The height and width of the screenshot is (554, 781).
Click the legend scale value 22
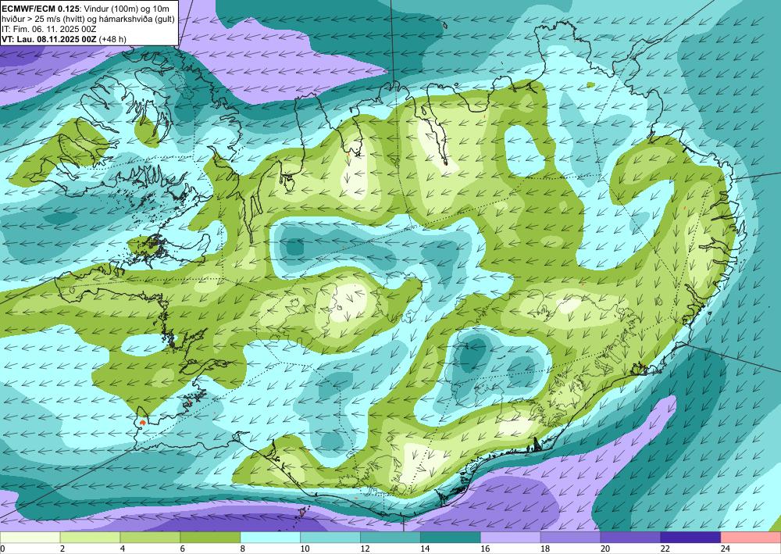click(x=665, y=549)
